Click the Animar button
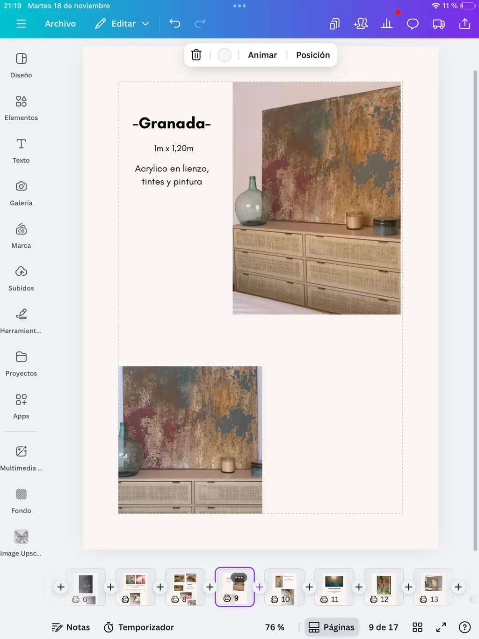Image resolution: width=479 pixels, height=639 pixels. click(x=262, y=55)
